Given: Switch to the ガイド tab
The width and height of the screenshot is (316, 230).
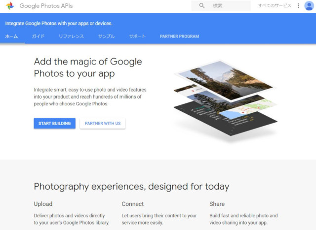Looking at the screenshot, I should (38, 36).
